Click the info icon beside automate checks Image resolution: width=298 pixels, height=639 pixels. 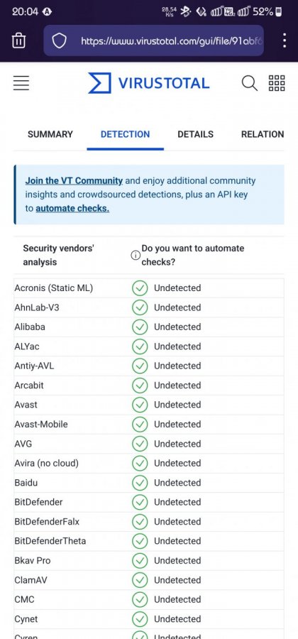coord(136,255)
